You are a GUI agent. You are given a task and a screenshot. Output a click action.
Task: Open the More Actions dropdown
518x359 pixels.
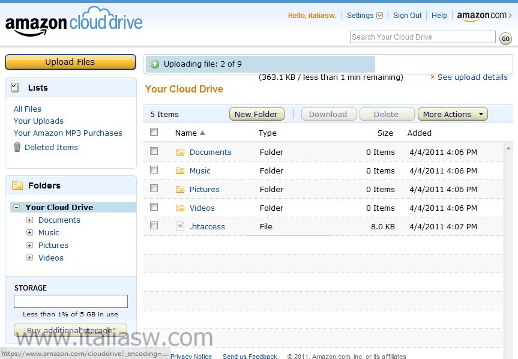click(x=453, y=114)
